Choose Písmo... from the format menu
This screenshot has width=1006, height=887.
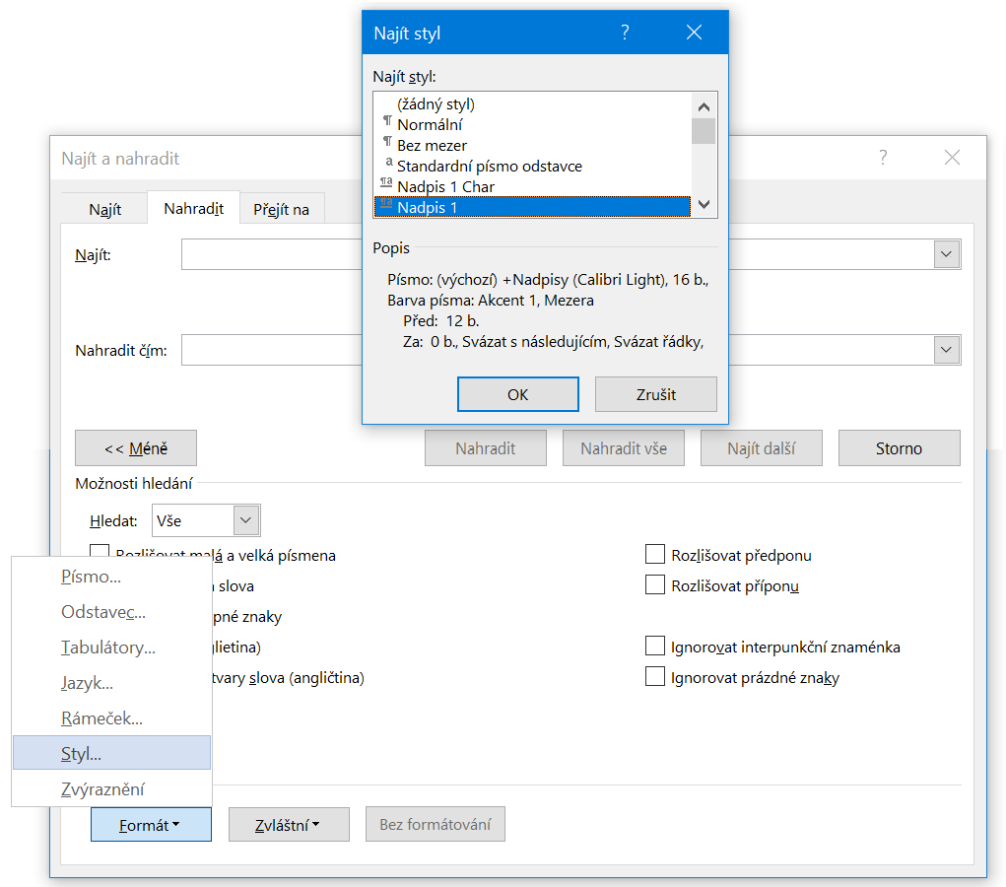[91, 577]
